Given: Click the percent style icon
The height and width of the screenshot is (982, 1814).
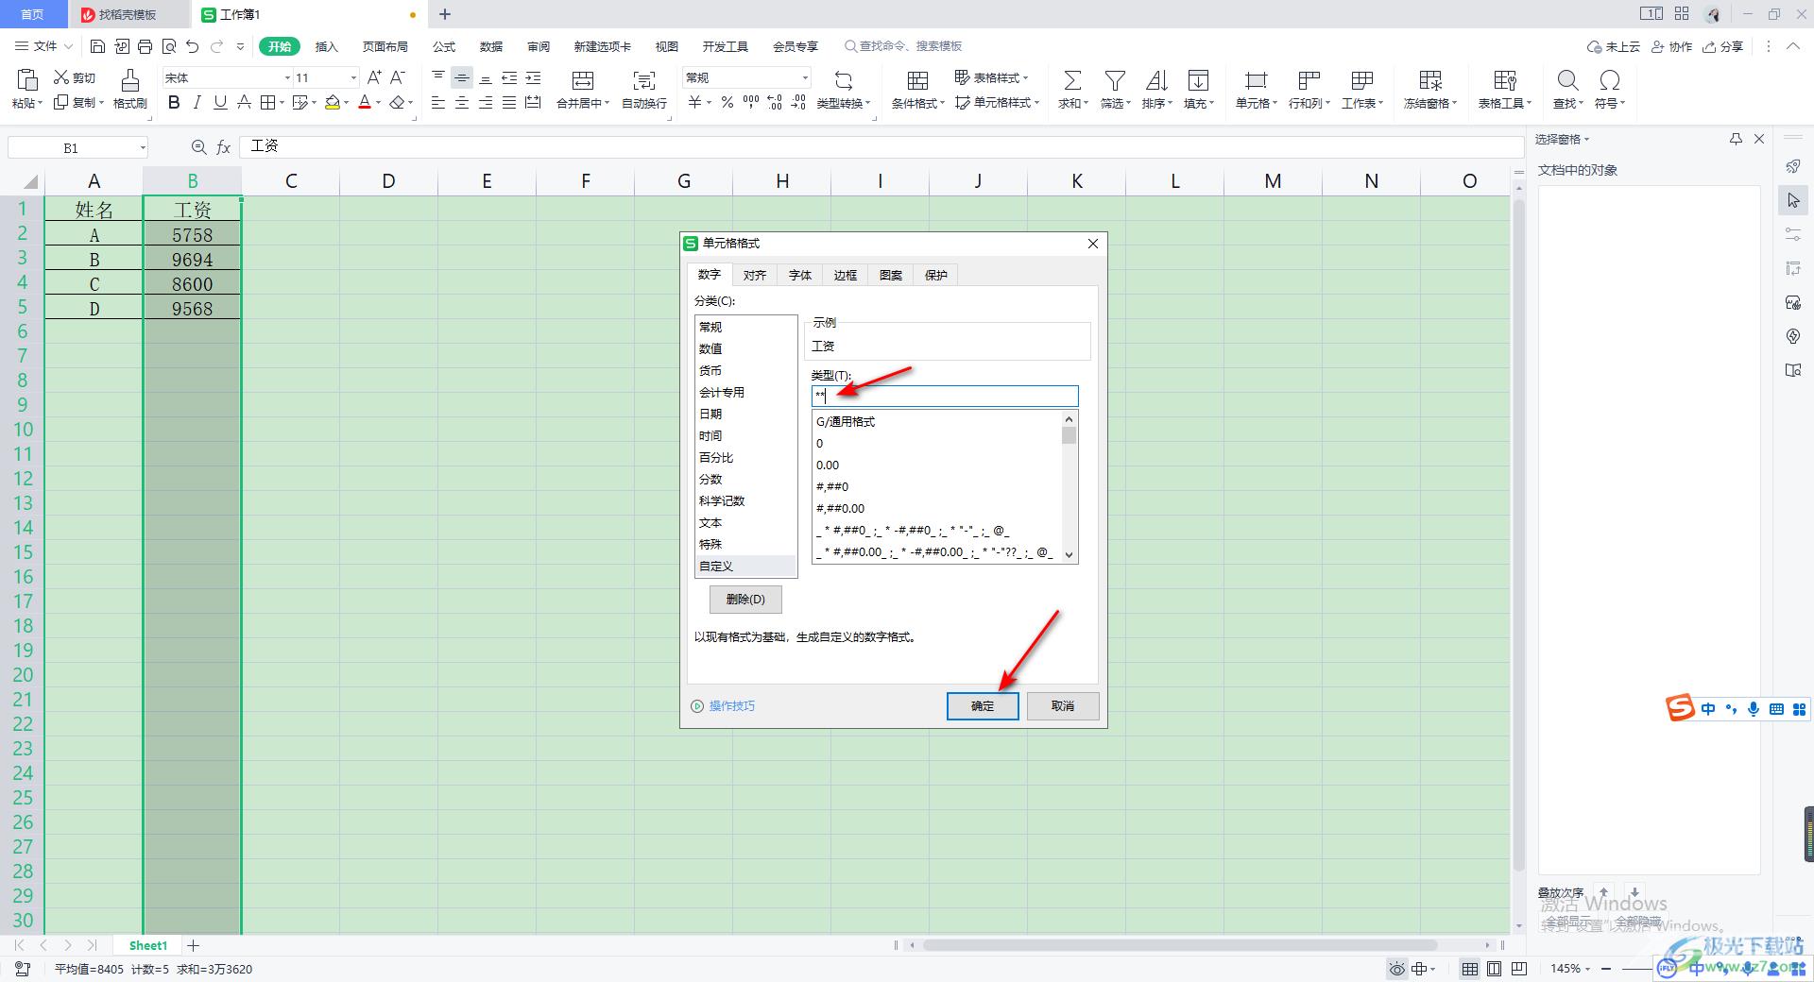Looking at the screenshot, I should point(727,103).
